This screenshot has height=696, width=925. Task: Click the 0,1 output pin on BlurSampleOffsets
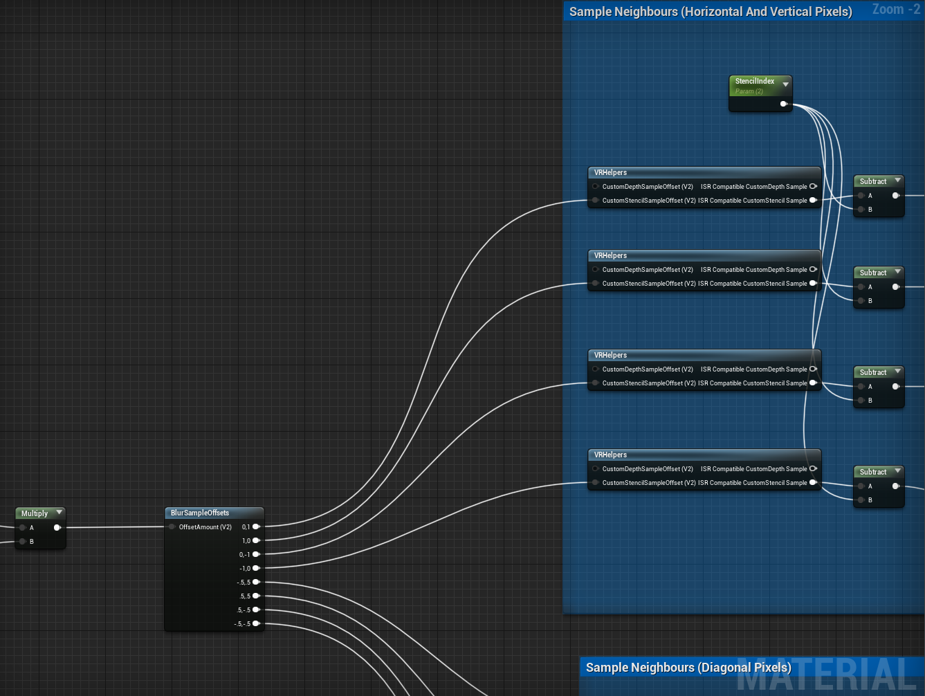(256, 527)
